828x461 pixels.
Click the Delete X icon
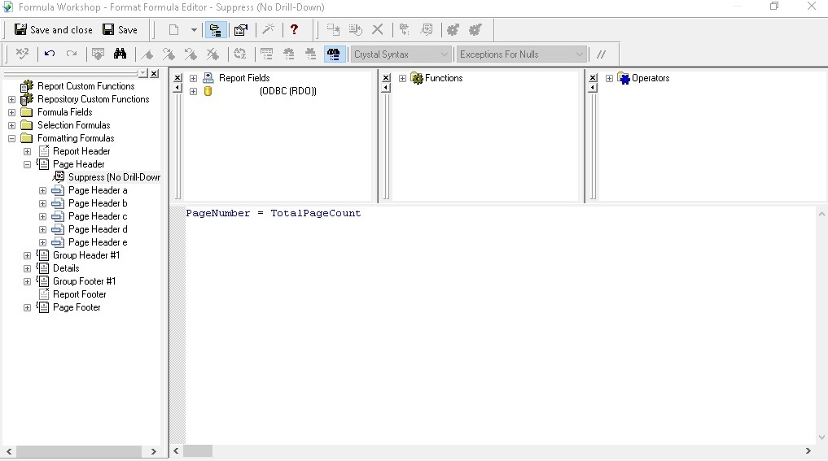point(378,30)
